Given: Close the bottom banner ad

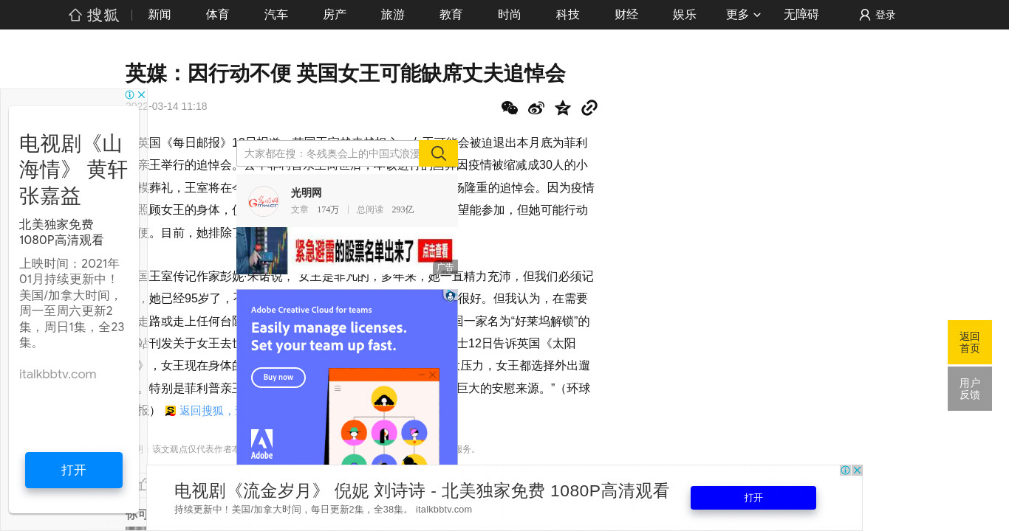Looking at the screenshot, I should tap(857, 471).
